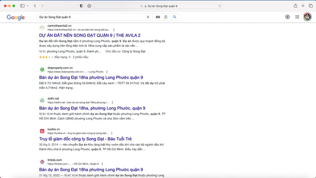
Task: Click the extension icon beside shield
Action: [89, 6]
